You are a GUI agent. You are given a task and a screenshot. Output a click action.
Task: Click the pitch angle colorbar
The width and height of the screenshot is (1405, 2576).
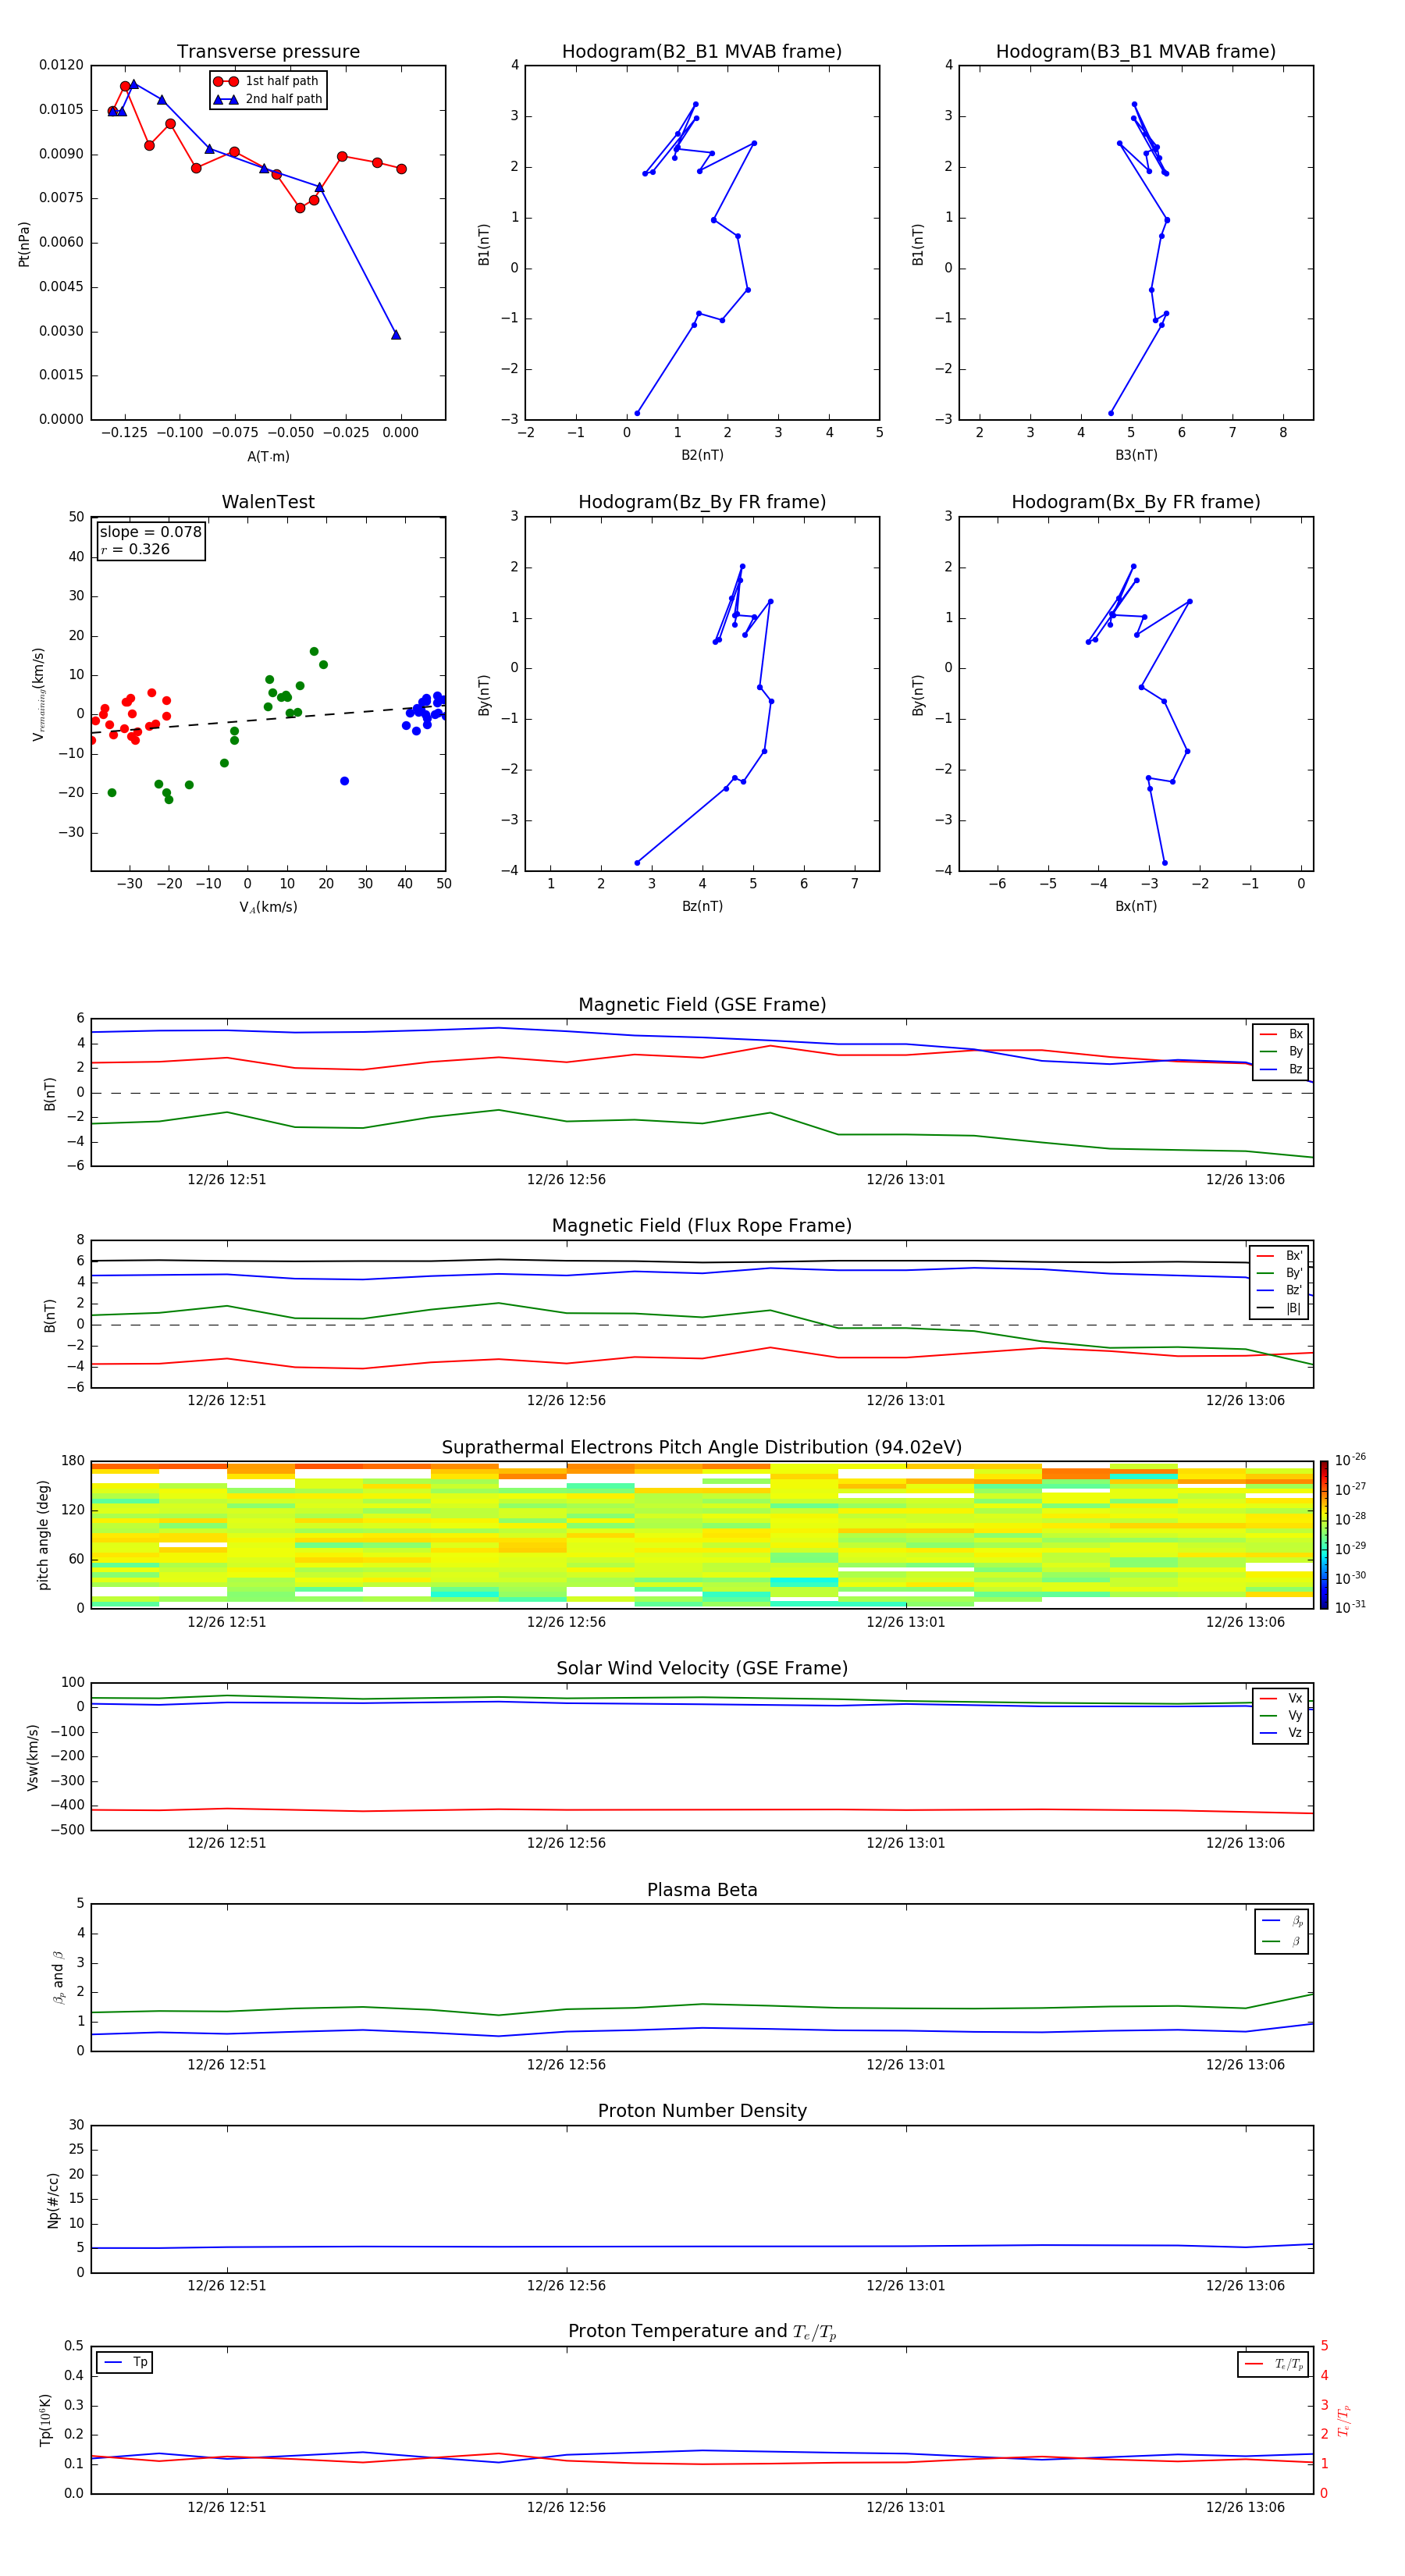tap(1324, 1534)
